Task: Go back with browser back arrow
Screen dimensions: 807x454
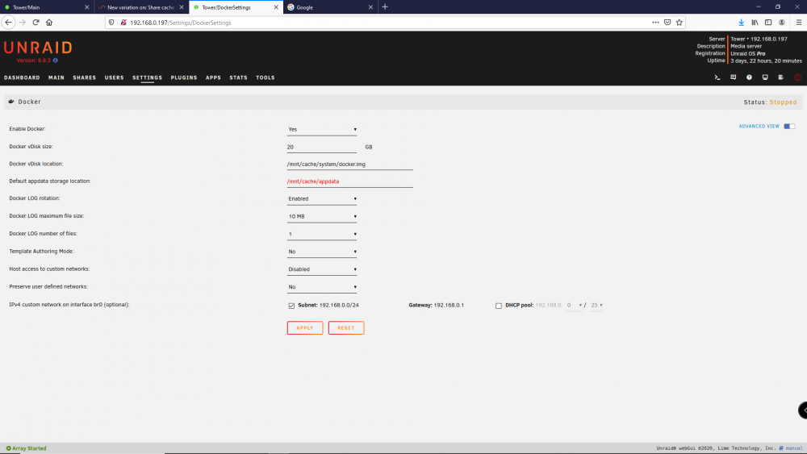Action: (x=8, y=23)
